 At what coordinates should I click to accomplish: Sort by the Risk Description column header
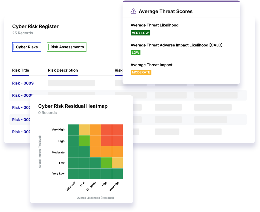click(x=63, y=70)
